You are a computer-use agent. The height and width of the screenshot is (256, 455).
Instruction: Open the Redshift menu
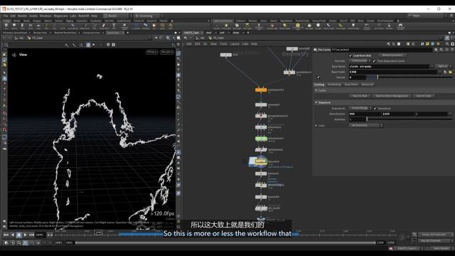pyautogui.click(x=84, y=16)
